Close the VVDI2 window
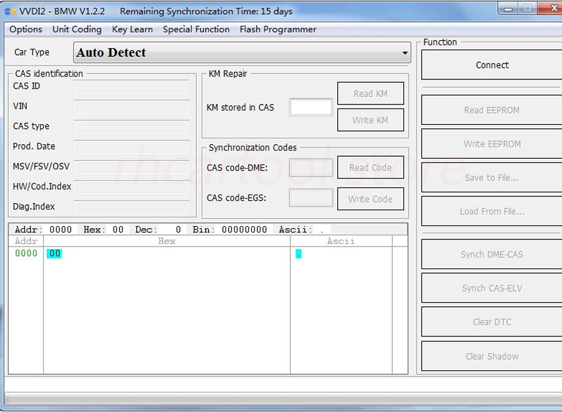Image resolution: width=562 pixels, height=412 pixels. point(551,9)
